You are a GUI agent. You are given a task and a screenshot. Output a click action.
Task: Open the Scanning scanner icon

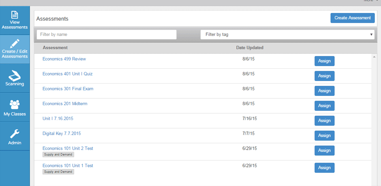(15, 76)
